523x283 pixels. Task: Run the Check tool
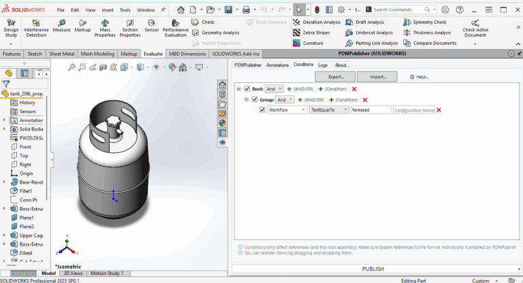pyautogui.click(x=203, y=22)
